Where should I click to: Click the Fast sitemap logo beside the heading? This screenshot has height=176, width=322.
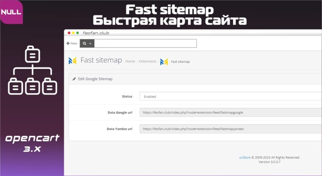coord(72,61)
